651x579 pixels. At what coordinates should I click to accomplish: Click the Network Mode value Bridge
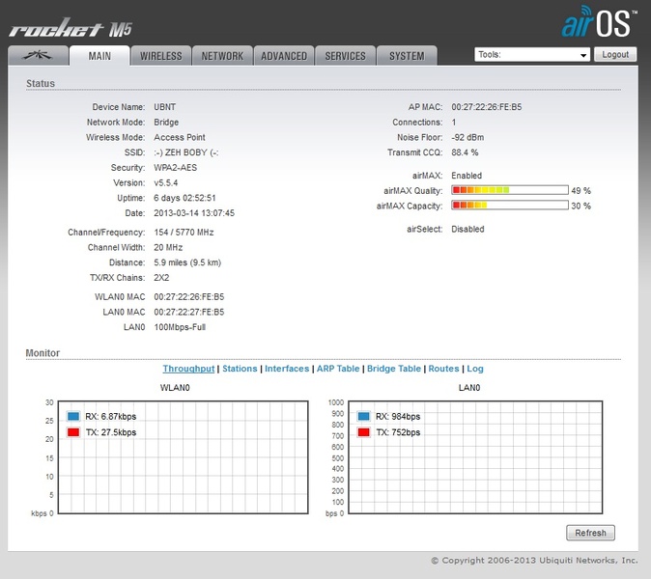pos(166,123)
